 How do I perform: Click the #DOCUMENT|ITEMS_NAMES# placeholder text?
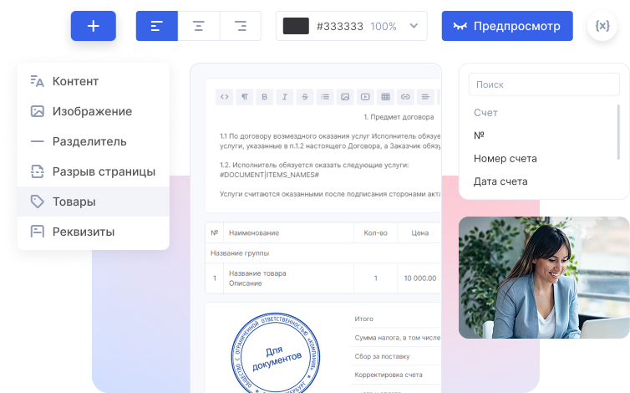[x=269, y=175]
